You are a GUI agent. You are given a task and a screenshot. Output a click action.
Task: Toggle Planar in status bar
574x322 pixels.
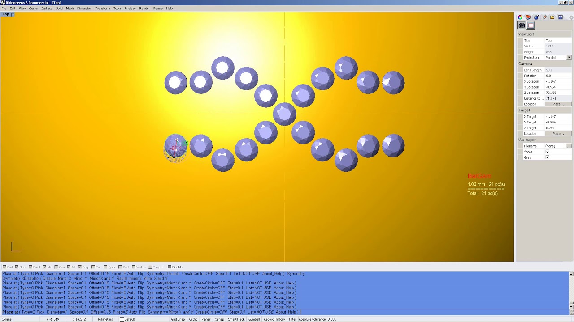pyautogui.click(x=206, y=319)
